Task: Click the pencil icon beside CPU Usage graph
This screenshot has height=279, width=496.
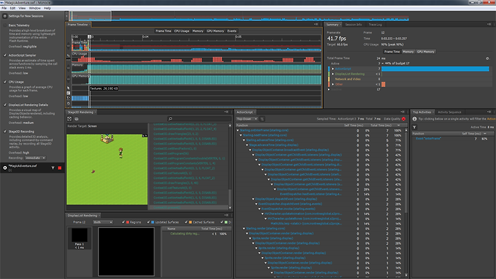Action: coord(68,55)
